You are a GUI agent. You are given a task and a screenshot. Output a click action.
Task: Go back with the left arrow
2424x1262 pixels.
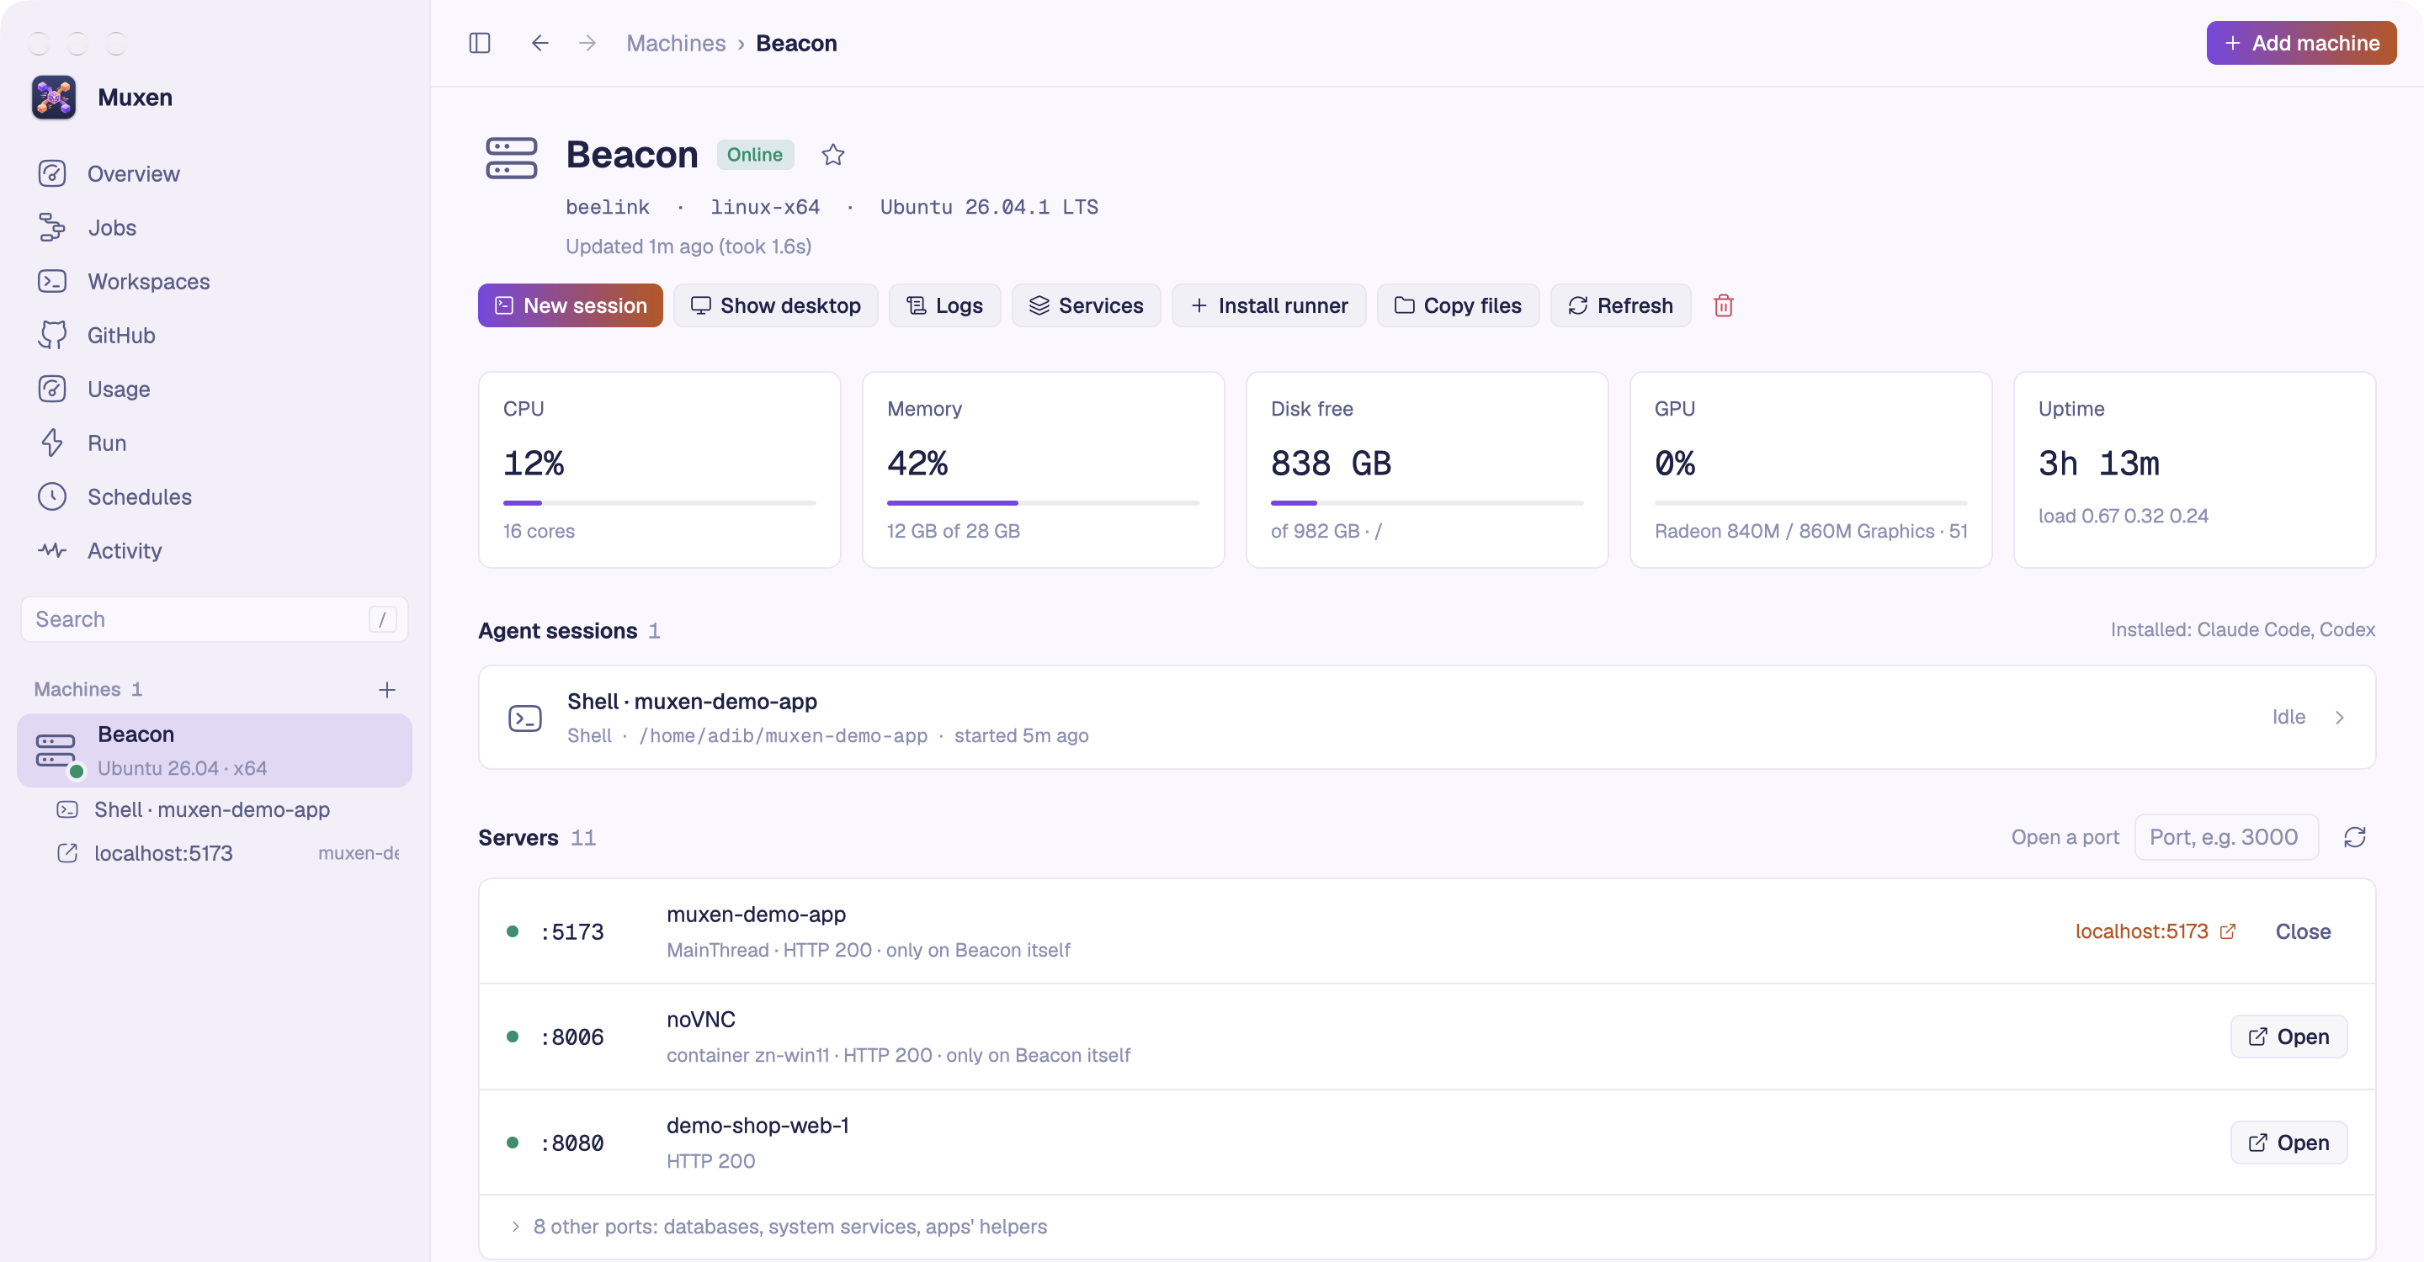click(540, 43)
